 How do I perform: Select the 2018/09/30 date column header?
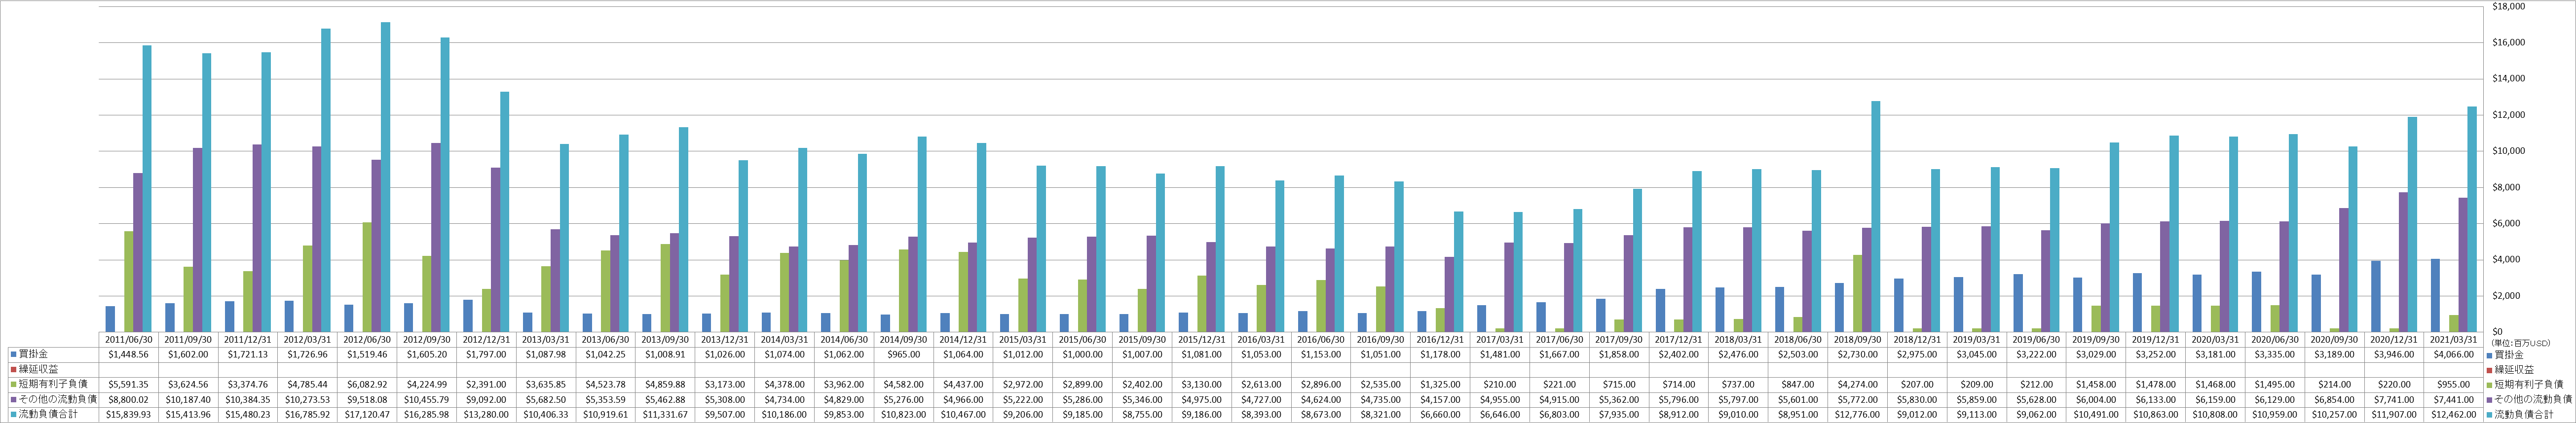[x=1858, y=340]
